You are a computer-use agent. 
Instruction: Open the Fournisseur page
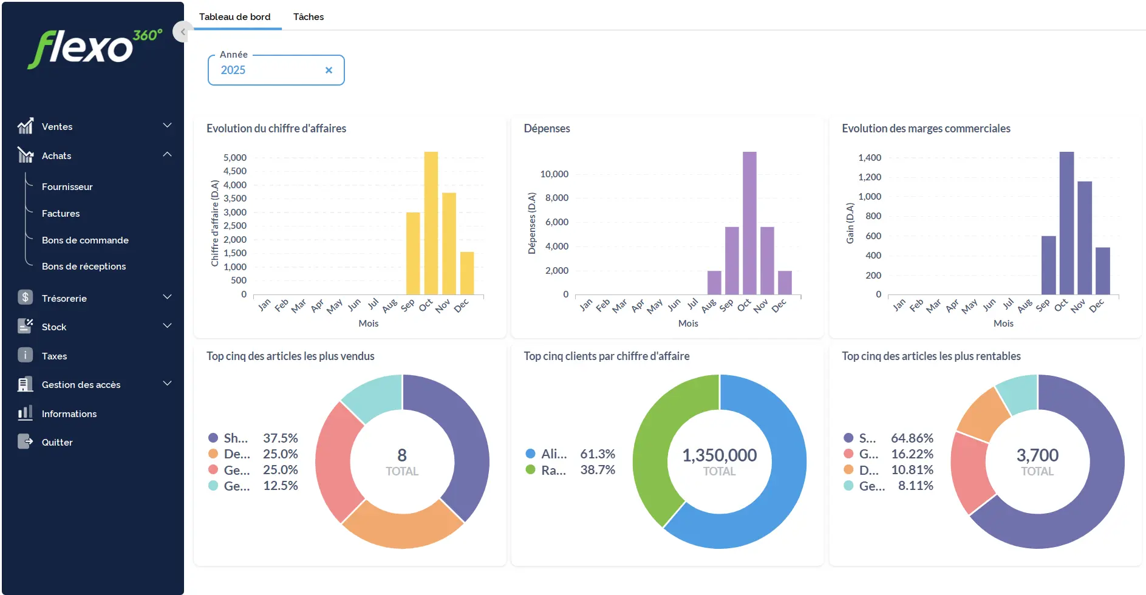click(x=67, y=187)
